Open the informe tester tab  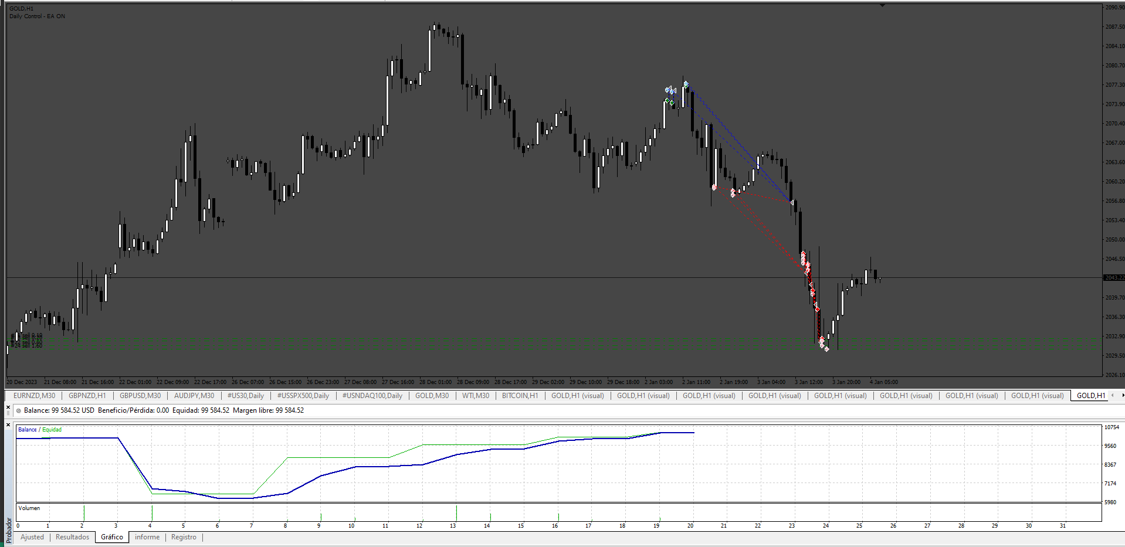point(147,537)
